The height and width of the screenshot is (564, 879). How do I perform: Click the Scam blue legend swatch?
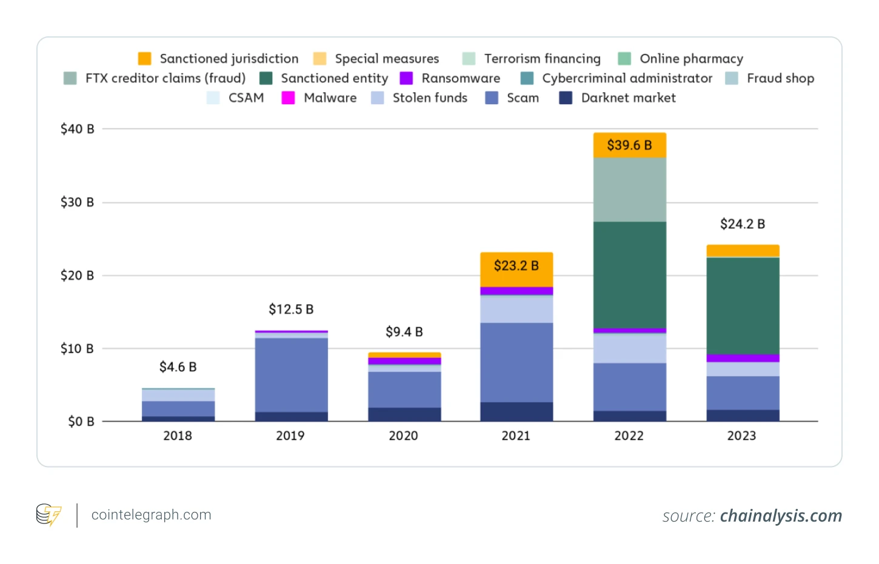pos(492,98)
